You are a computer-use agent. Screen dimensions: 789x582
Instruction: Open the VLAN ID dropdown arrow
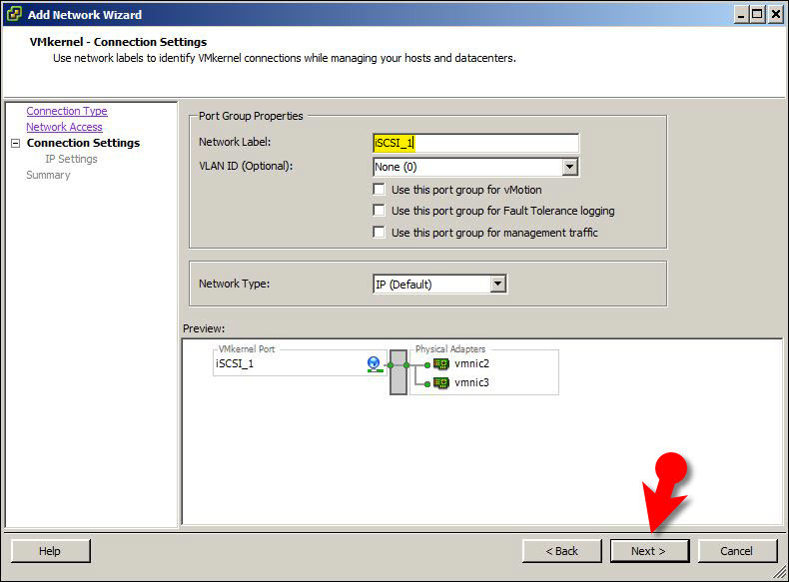pyautogui.click(x=569, y=167)
